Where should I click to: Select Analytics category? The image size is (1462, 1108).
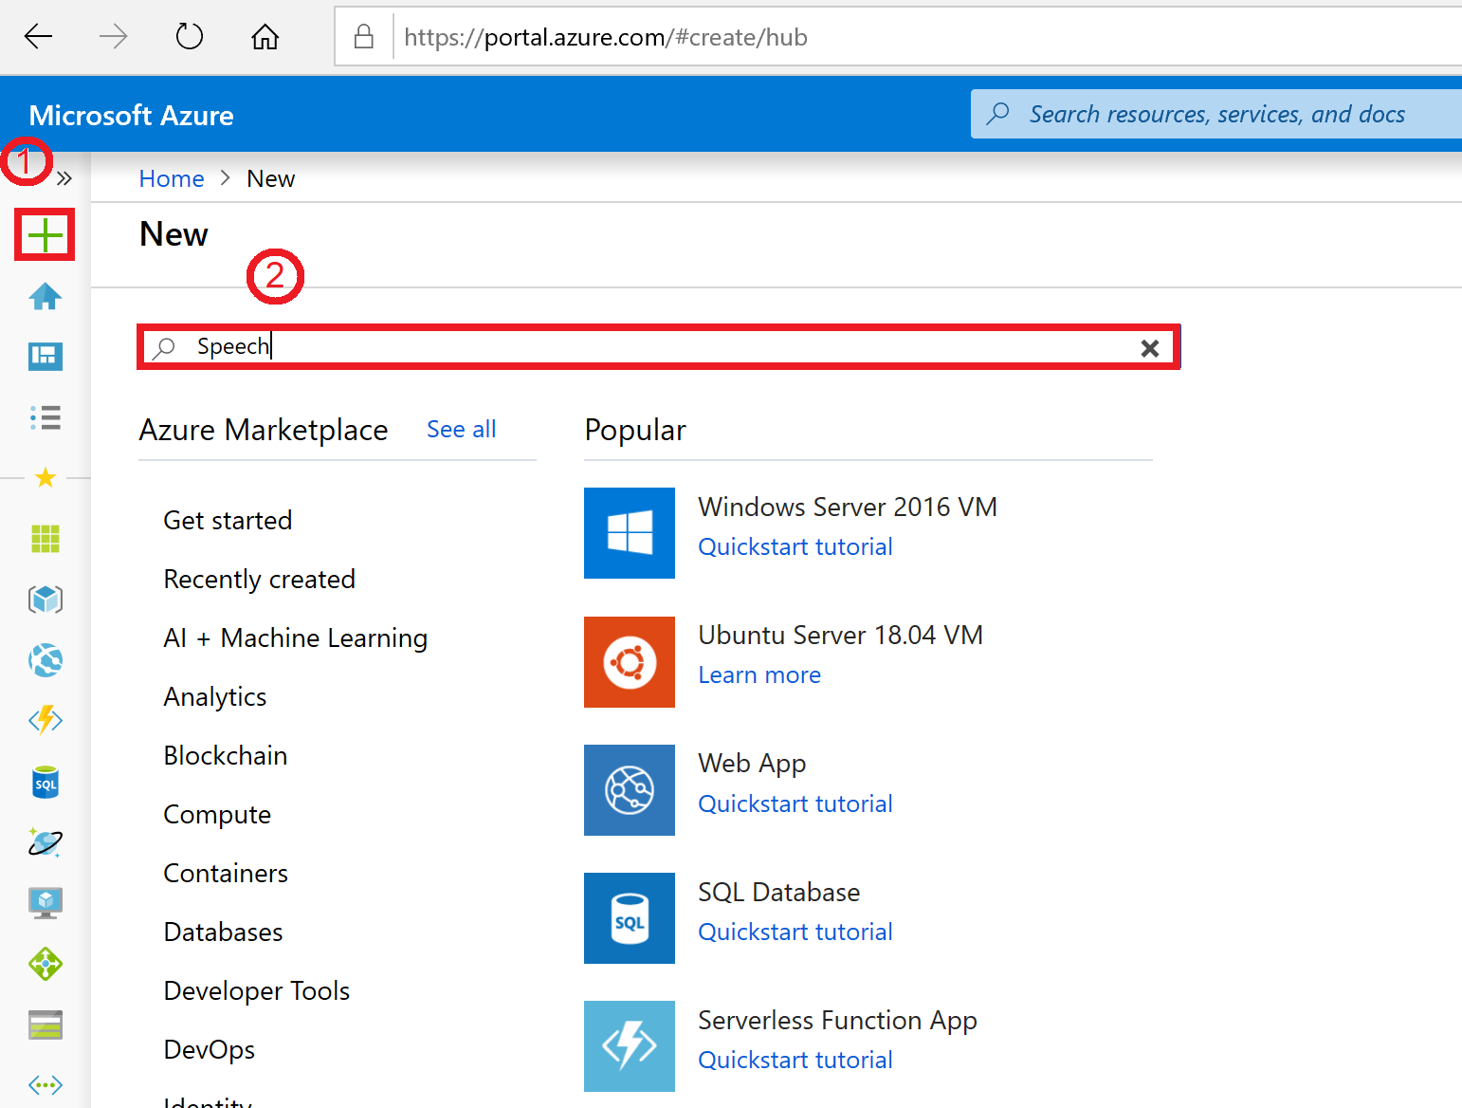coord(214,696)
